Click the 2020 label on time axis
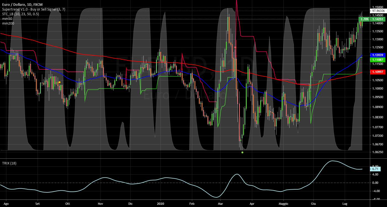The width and height of the screenshot is (387, 207). pyautogui.click(x=160, y=204)
